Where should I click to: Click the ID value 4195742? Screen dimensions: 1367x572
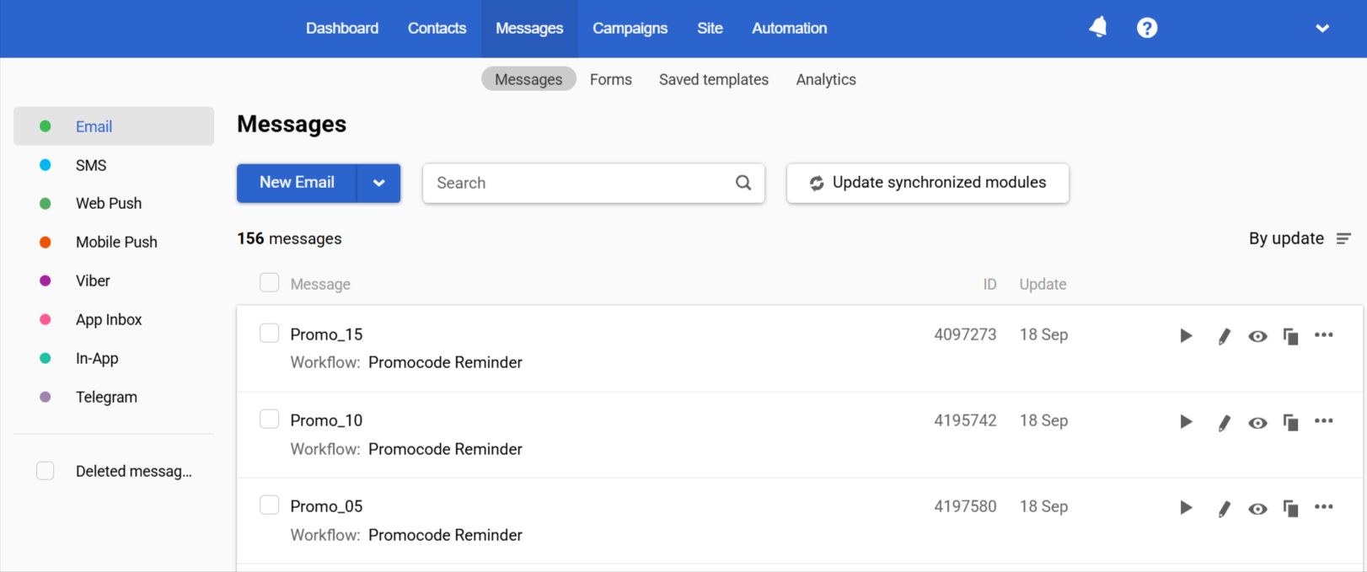965,420
